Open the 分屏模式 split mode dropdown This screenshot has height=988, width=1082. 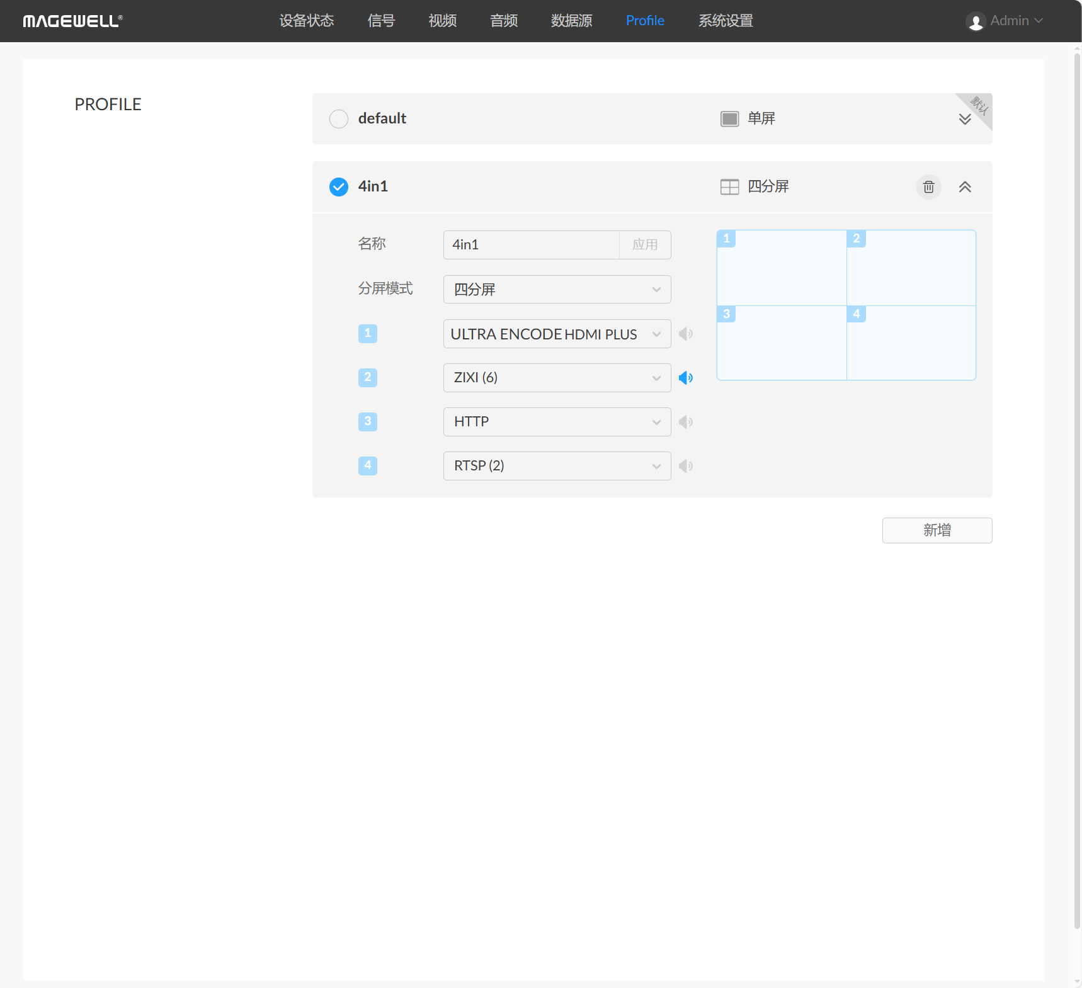click(x=557, y=290)
